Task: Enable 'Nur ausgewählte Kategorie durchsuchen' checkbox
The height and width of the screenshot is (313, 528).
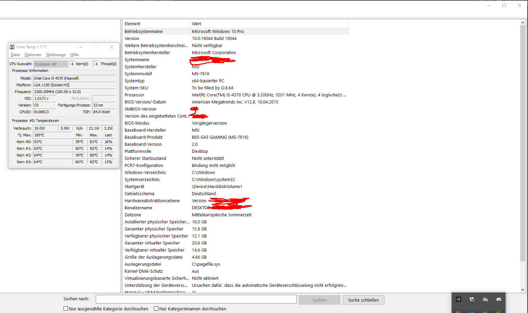Action: (x=66, y=309)
